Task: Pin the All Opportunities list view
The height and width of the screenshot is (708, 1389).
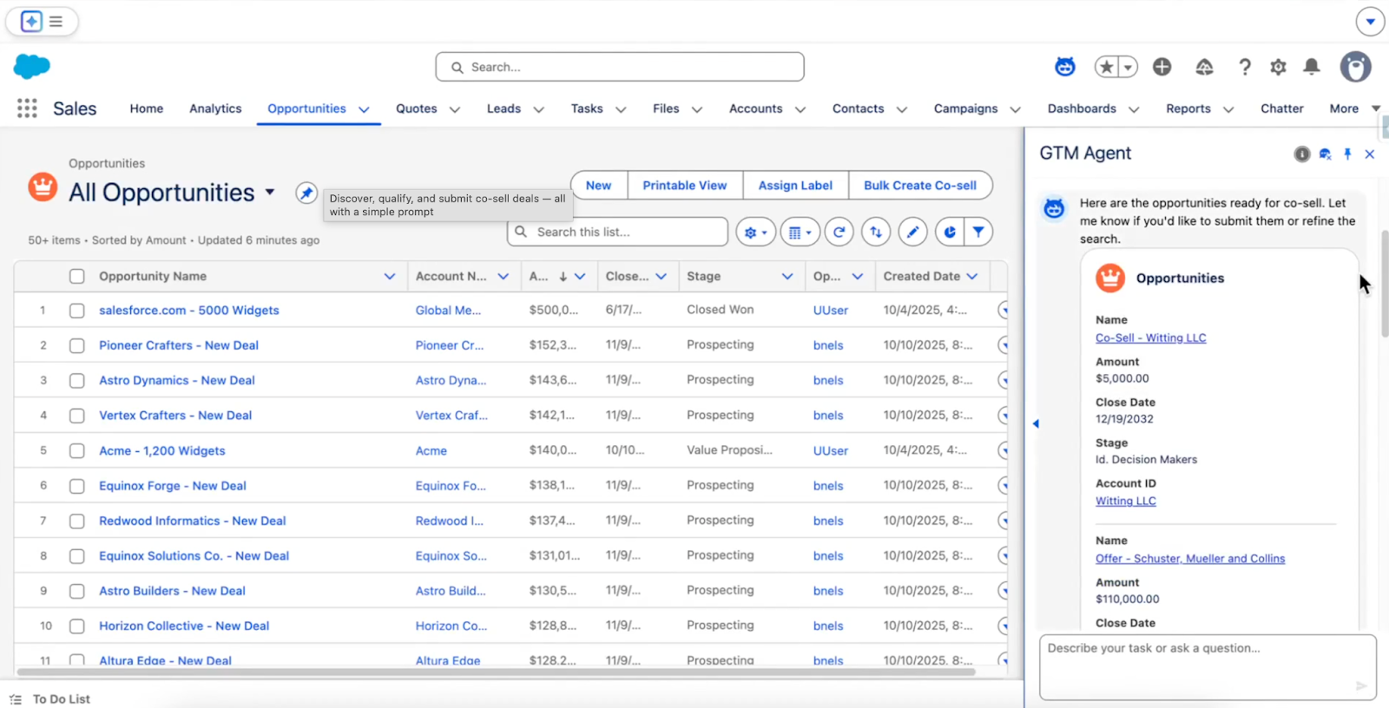Action: click(306, 193)
